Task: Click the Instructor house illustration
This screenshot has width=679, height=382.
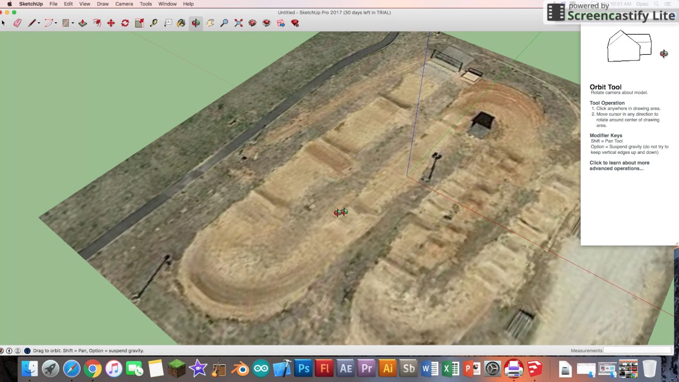Action: [630, 46]
